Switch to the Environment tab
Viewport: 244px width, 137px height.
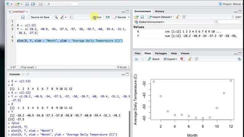coord(143,11)
